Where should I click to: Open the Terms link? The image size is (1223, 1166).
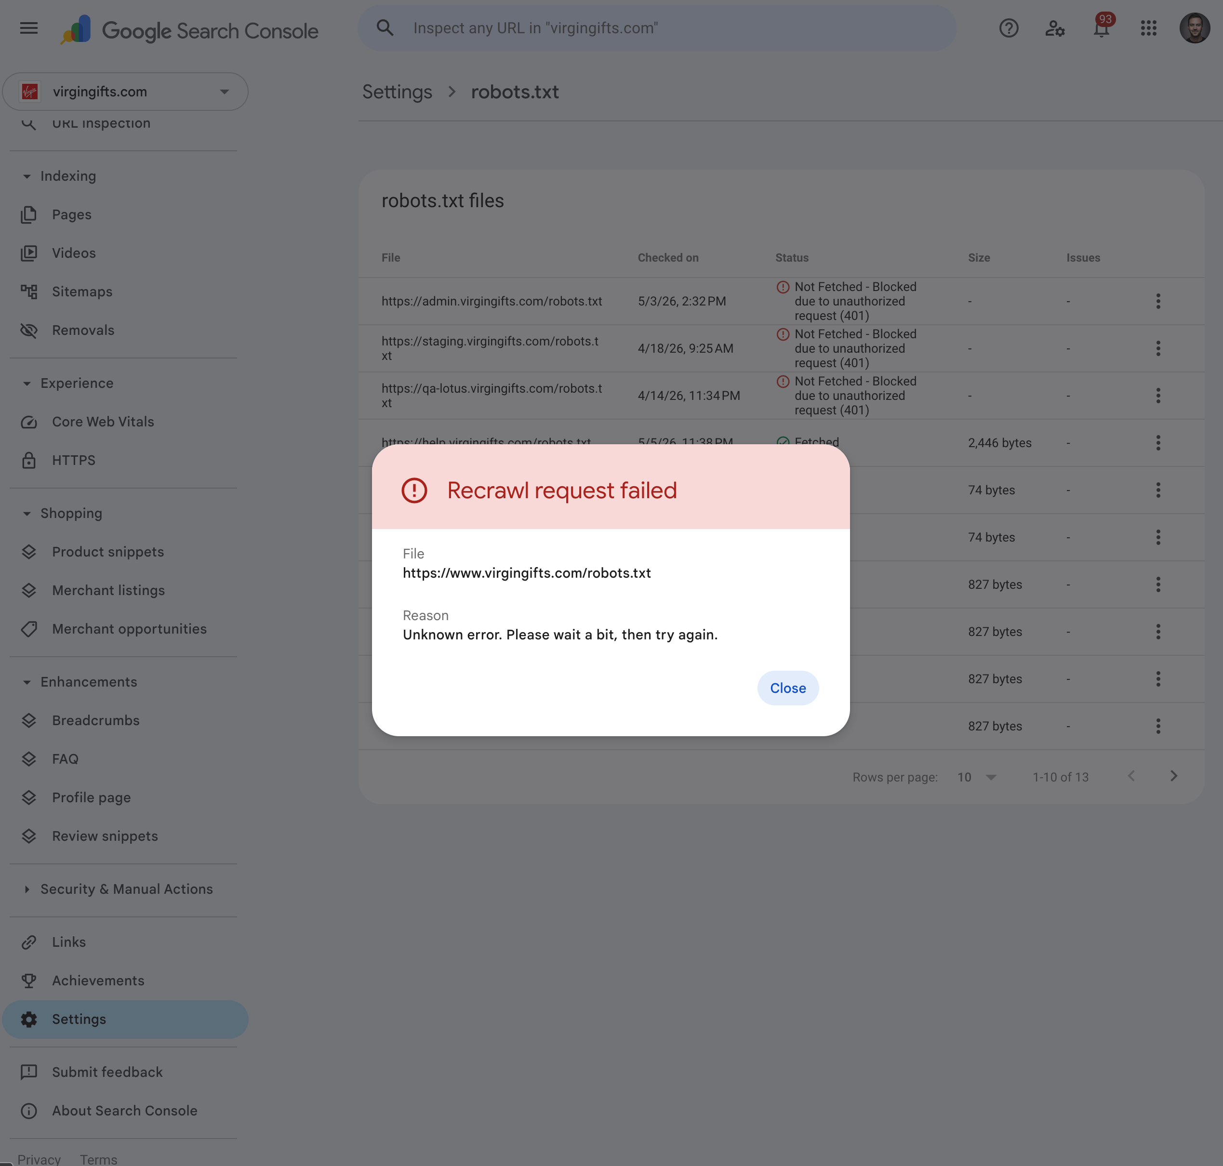pyautogui.click(x=98, y=1159)
